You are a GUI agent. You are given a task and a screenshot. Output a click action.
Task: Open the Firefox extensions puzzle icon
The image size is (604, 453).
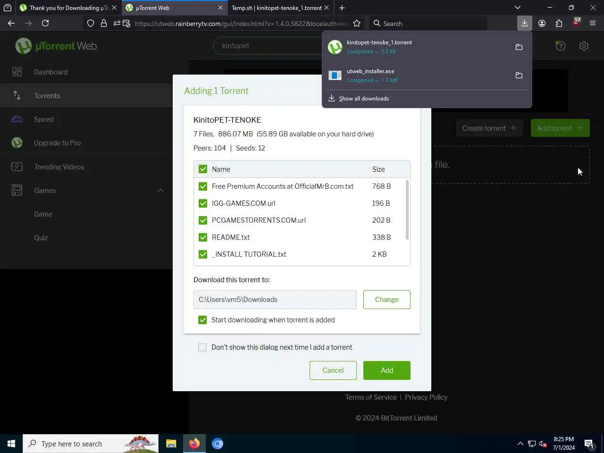(x=559, y=23)
